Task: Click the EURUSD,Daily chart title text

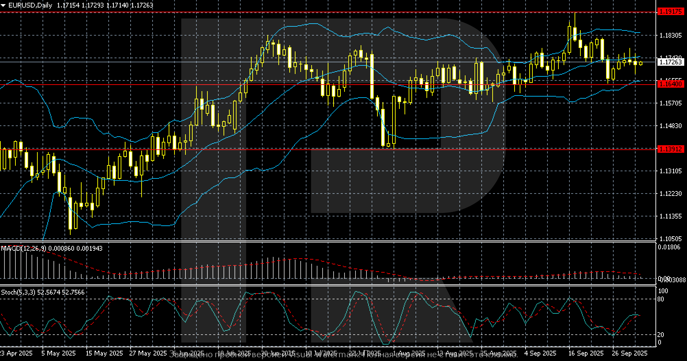Action: coord(30,5)
